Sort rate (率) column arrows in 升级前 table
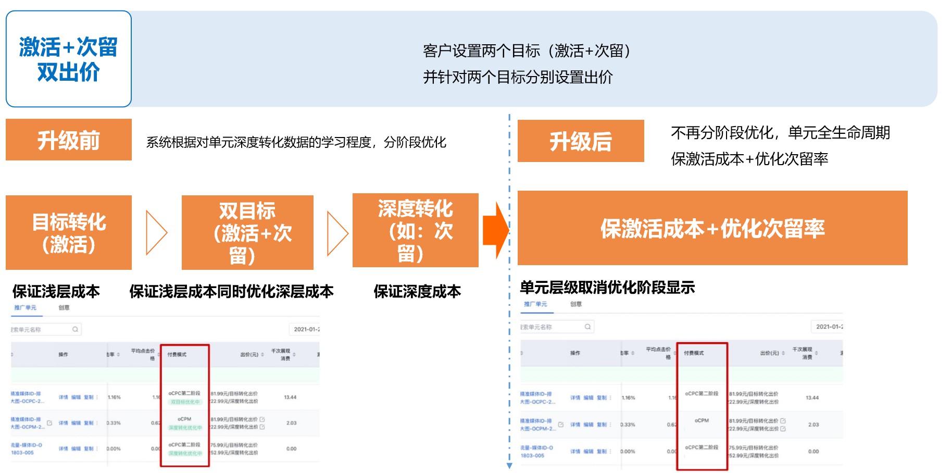The width and height of the screenshot is (951, 473). [119, 354]
